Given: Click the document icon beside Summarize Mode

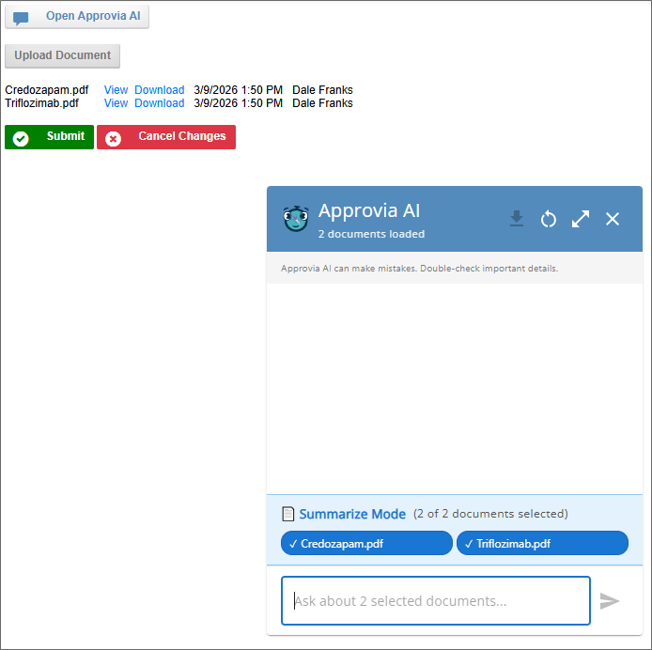Looking at the screenshot, I should (x=288, y=514).
